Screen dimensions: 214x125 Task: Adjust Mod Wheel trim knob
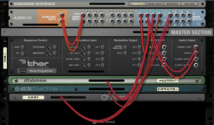49,53
